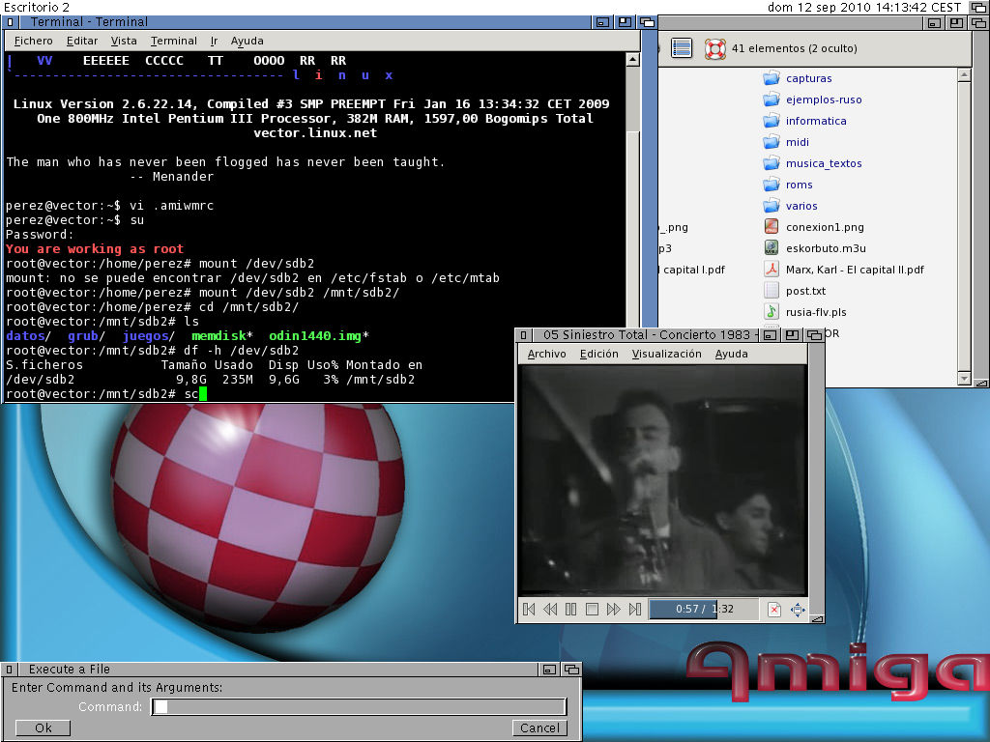Click the Execute a File close gadget
Image resolution: width=990 pixels, height=742 pixels.
(9, 670)
